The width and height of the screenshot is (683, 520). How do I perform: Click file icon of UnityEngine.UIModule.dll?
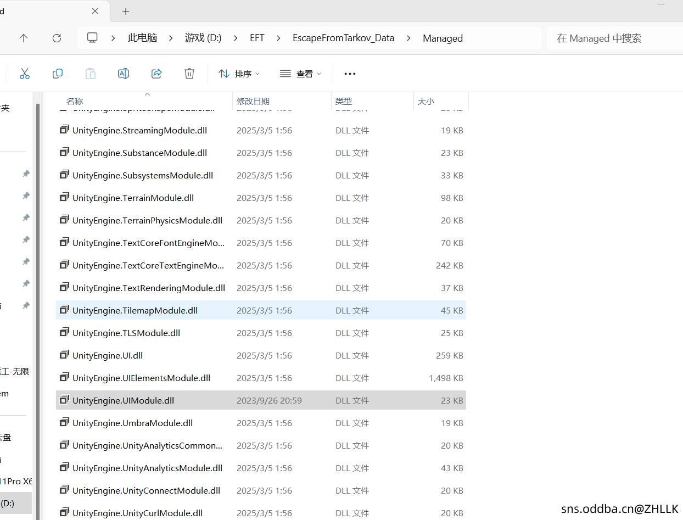[x=64, y=400]
